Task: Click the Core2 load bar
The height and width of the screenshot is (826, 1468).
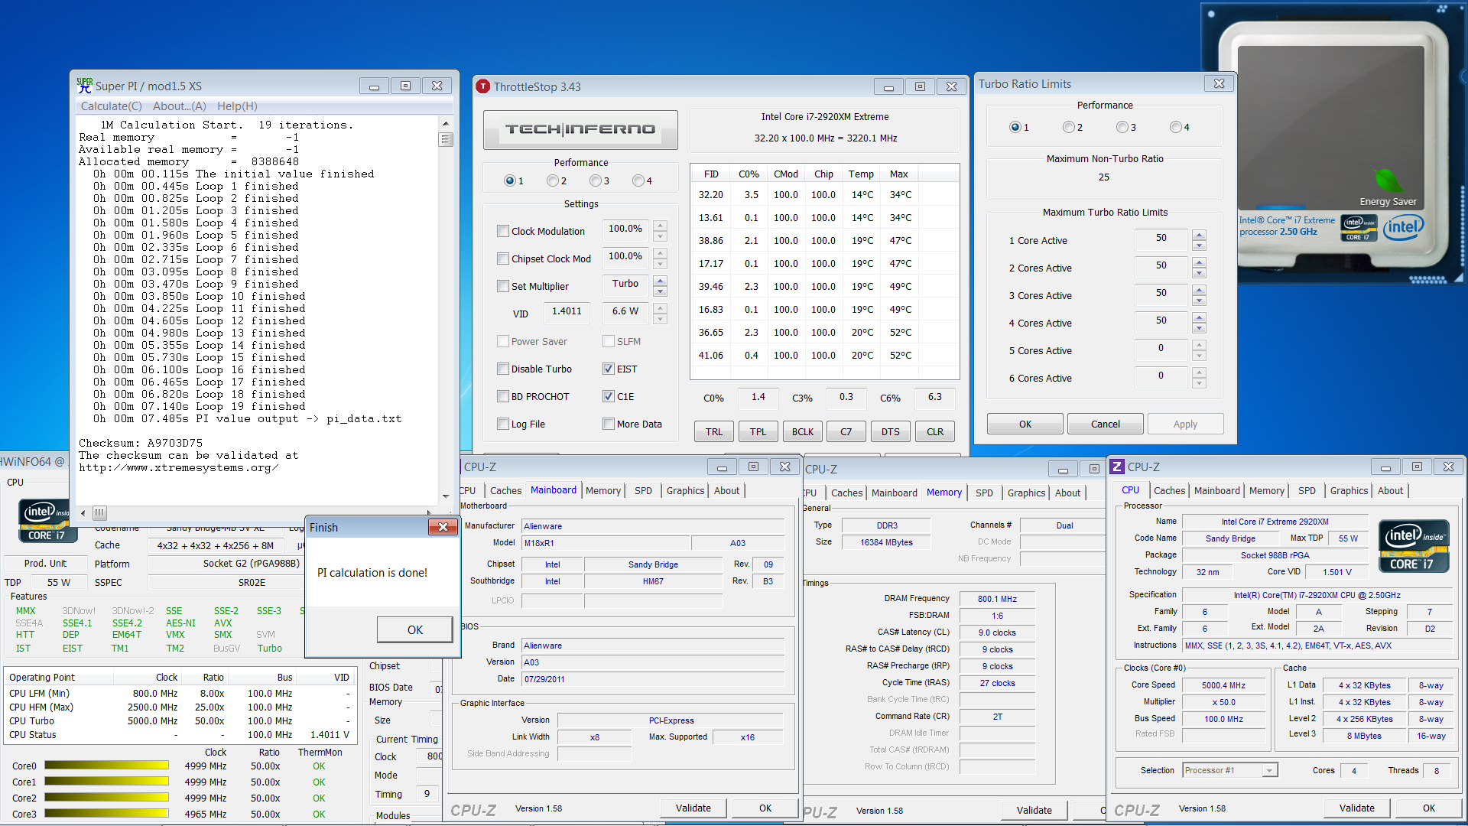Action: [x=106, y=798]
